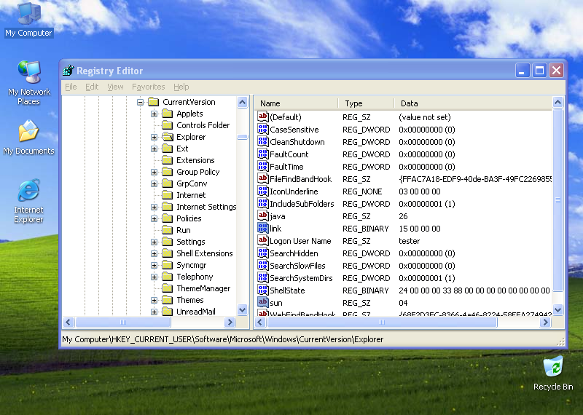
Task: Select the My Network Places desktop icon
Action: click(28, 83)
